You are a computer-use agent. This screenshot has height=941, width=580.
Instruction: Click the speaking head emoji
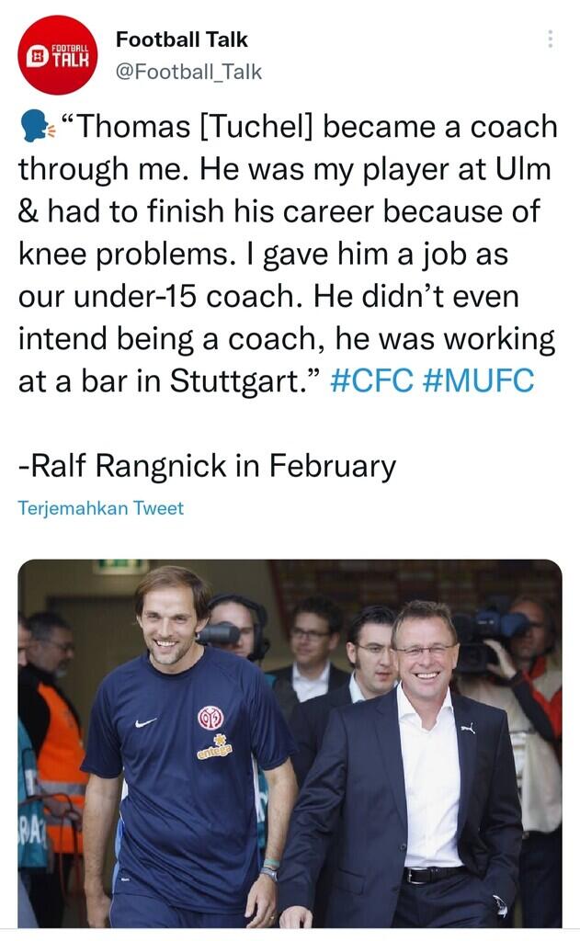pyautogui.click(x=36, y=127)
